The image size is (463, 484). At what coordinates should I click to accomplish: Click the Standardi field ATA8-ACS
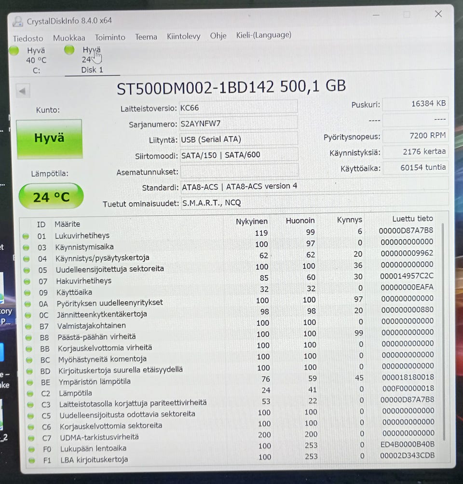coord(314,186)
